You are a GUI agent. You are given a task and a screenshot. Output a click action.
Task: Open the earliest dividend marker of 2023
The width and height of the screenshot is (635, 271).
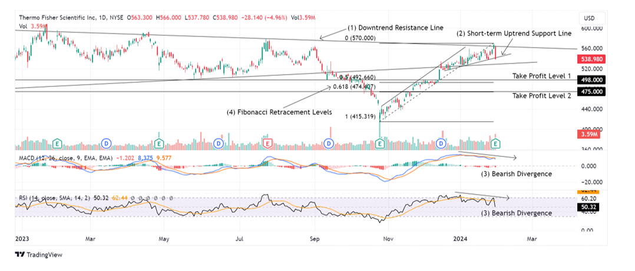tap(107, 143)
